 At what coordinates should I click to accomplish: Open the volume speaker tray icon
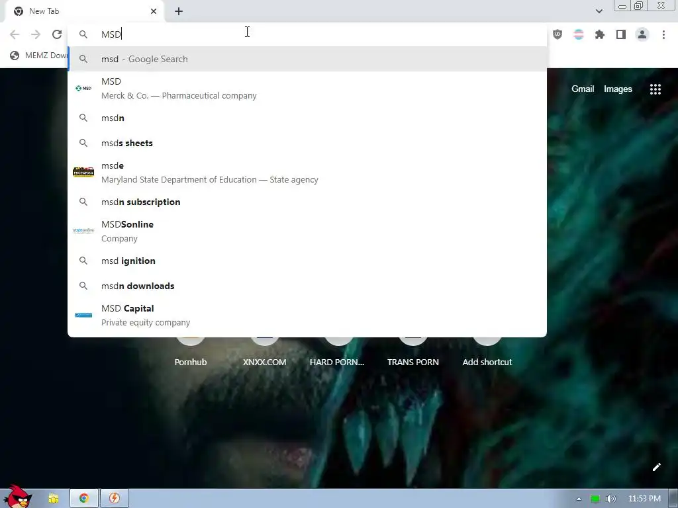click(x=610, y=499)
